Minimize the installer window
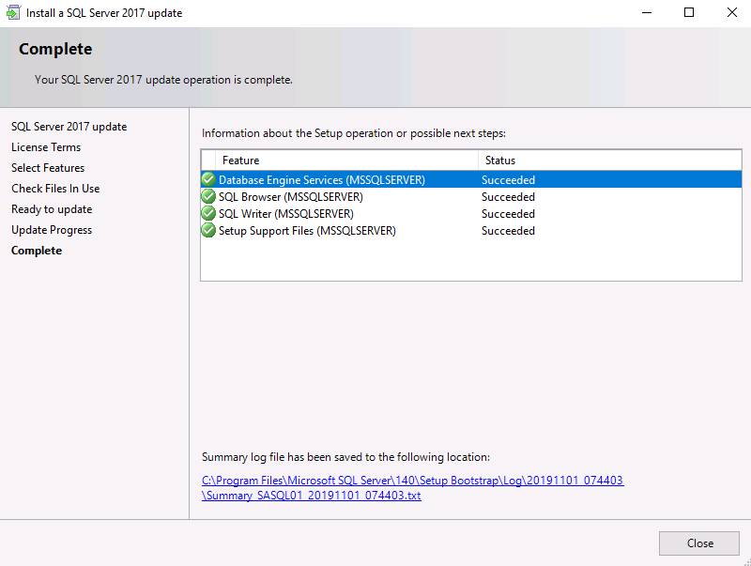This screenshot has height=566, width=751. pos(647,12)
